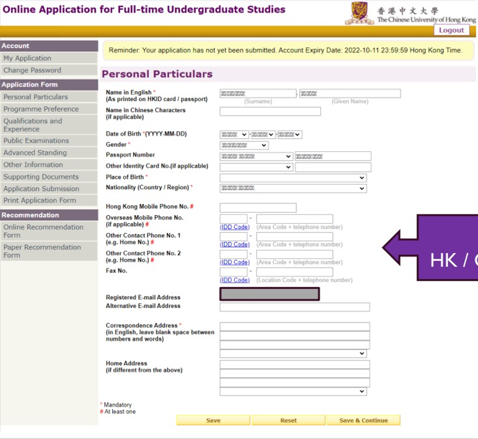Open the birth month dropdown
Viewport: 478px width, 439px height.
263,134
